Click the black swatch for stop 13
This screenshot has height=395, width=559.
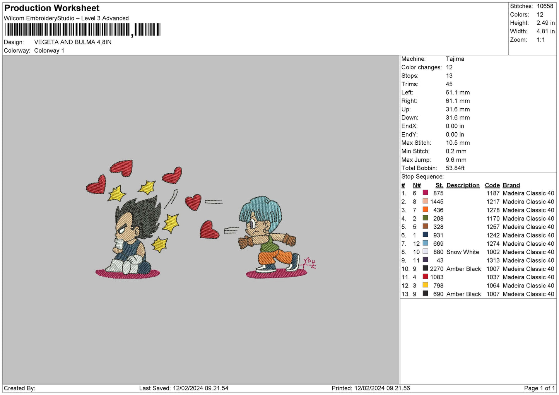click(x=425, y=294)
